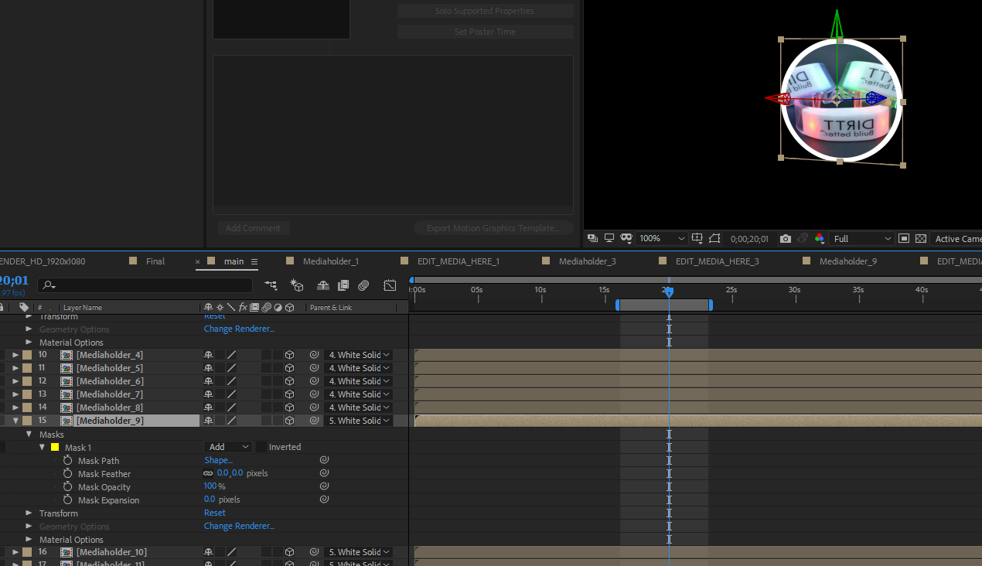Toggle 3D layer switch on Mediaholder_6
This screenshot has width=982, height=566.
(289, 381)
